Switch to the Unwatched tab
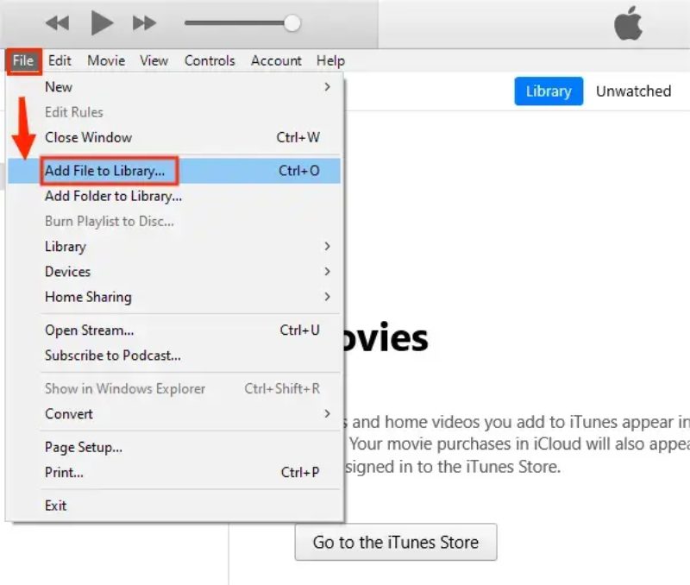This screenshot has height=585, width=690. (x=633, y=91)
